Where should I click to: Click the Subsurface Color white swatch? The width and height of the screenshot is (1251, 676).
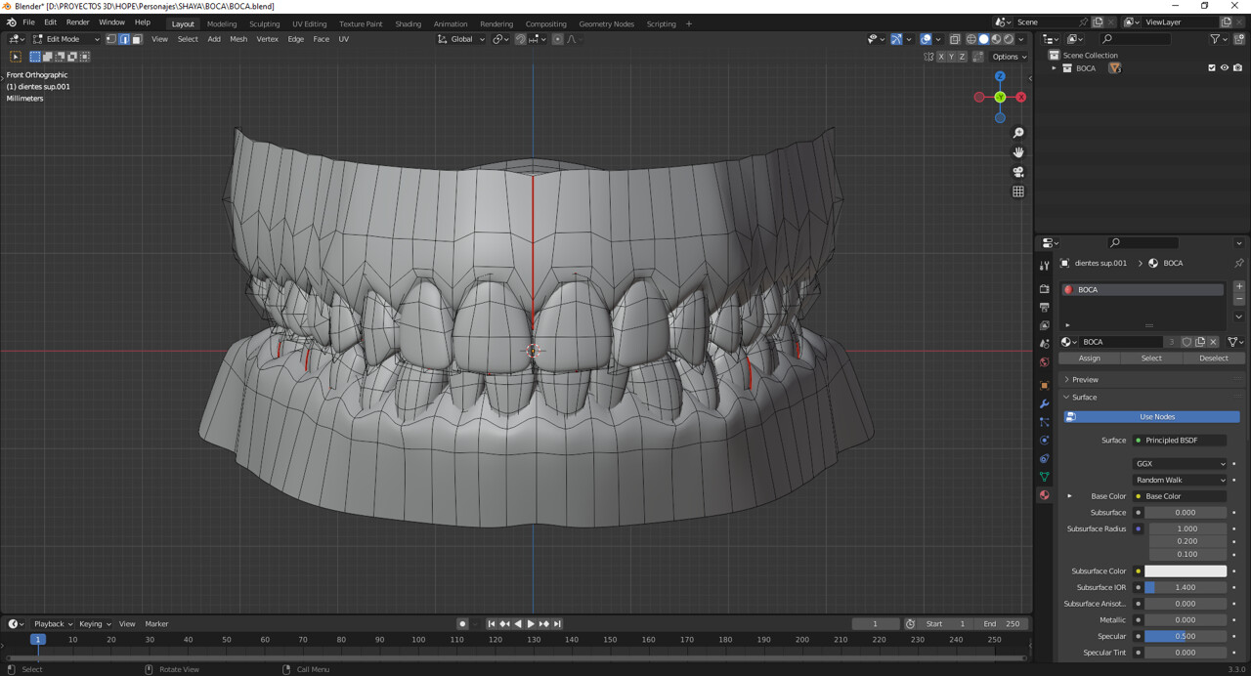(x=1185, y=570)
